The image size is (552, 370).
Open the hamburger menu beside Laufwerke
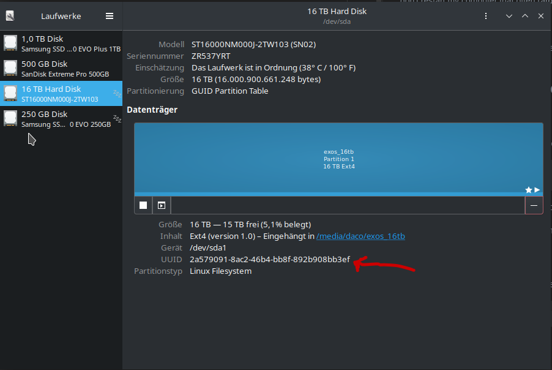point(109,15)
